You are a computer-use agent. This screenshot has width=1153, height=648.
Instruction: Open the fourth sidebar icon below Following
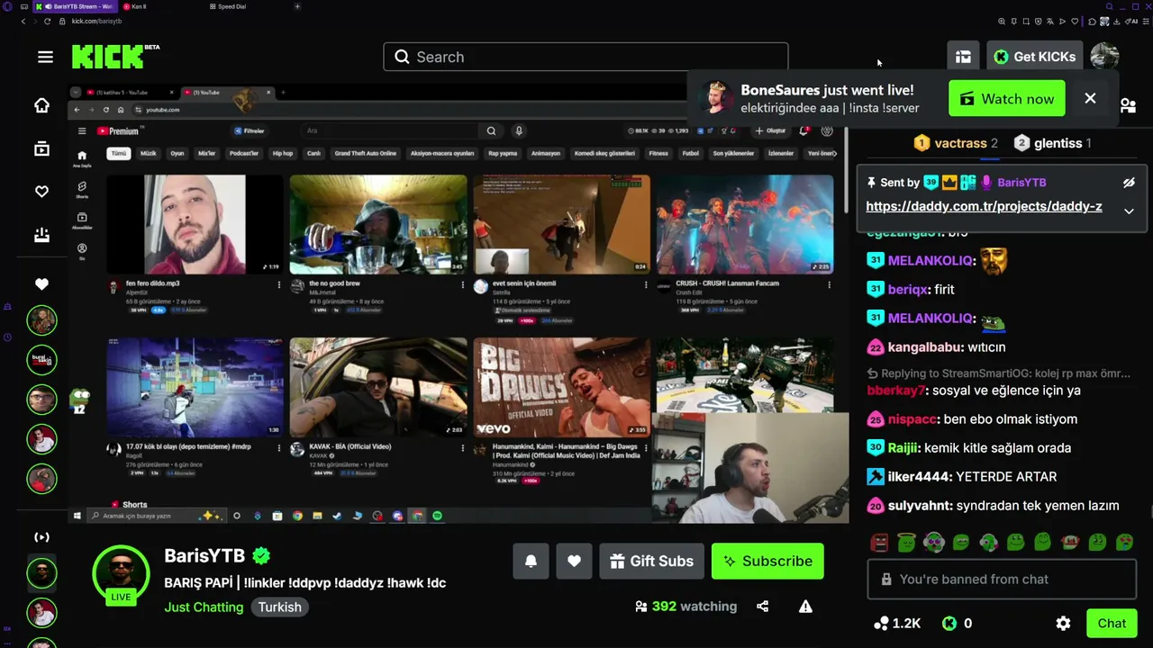pos(41,235)
